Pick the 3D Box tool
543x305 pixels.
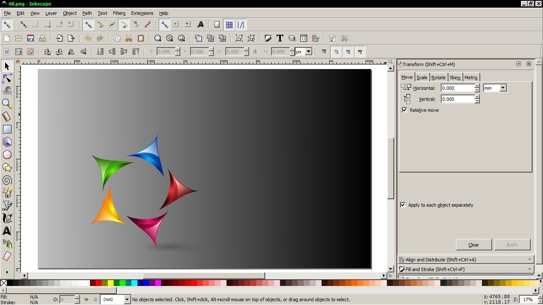(x=7, y=142)
